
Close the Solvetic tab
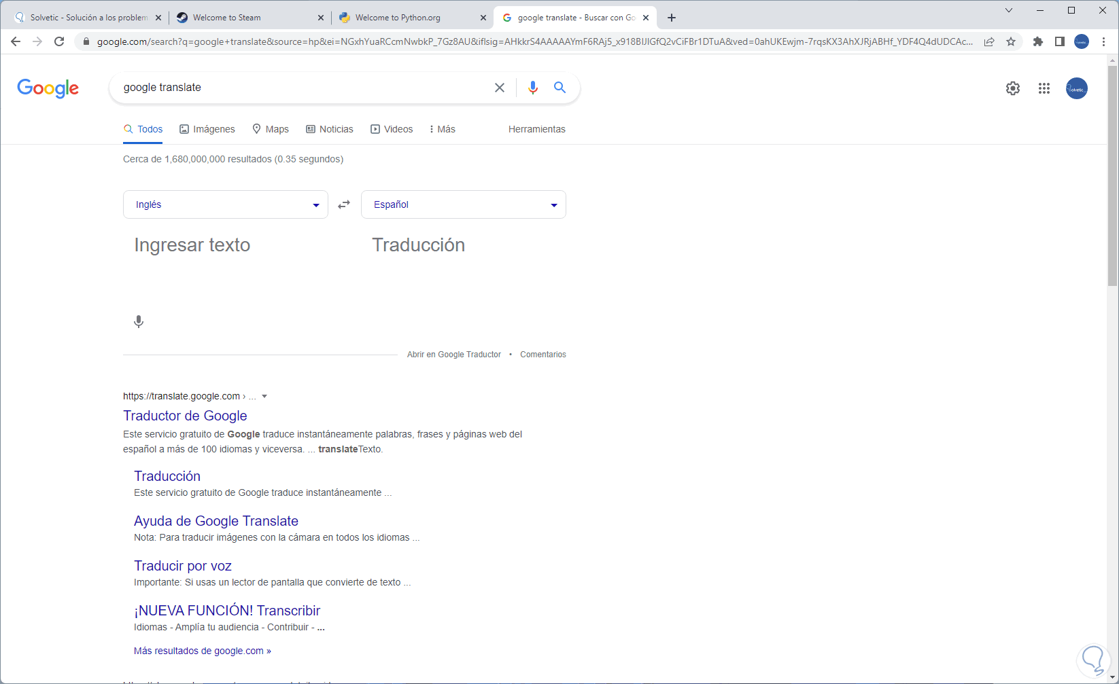[x=158, y=18]
